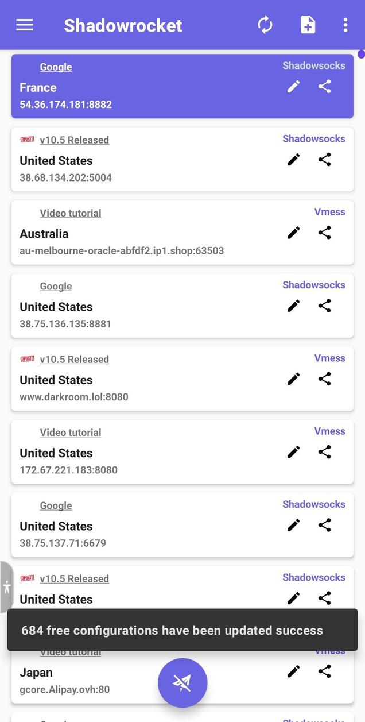Tap the accessibility shortcut handle
The image size is (365, 722).
pos(6,587)
